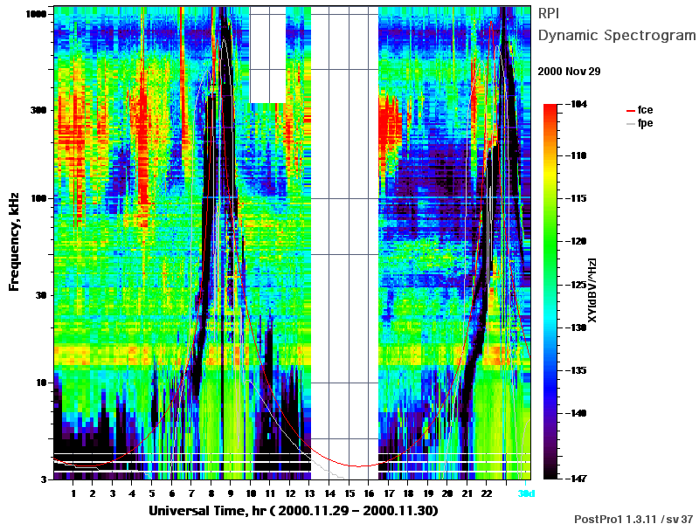
Task: Click the PostPro1 version footer text
Action: 633,519
